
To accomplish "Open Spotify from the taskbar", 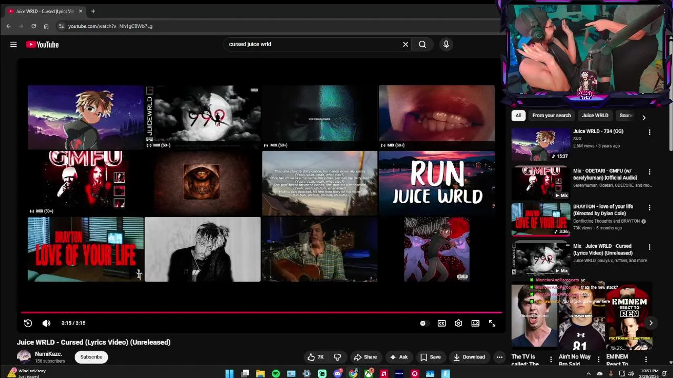I will click(276, 374).
